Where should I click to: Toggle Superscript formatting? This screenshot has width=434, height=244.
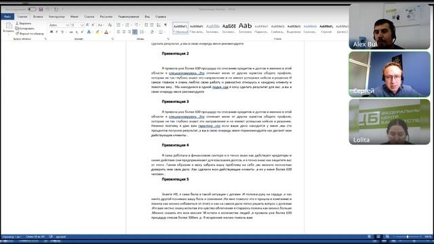click(x=82, y=32)
